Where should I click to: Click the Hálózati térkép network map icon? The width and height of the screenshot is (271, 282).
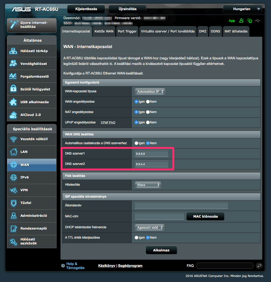(13, 51)
